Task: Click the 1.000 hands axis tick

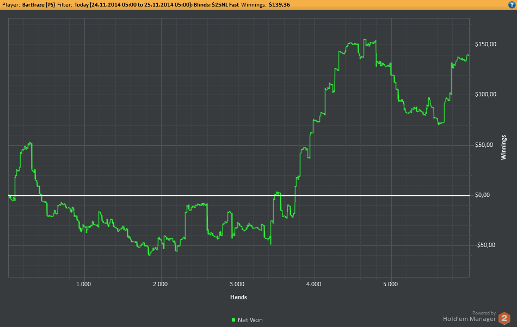Action: tap(83, 284)
